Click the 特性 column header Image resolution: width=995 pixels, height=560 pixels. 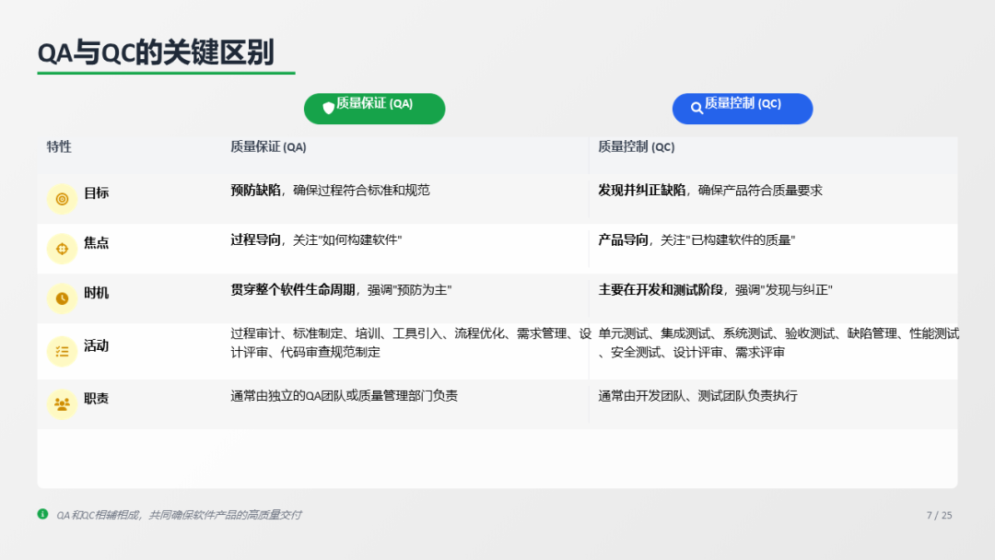(x=59, y=147)
